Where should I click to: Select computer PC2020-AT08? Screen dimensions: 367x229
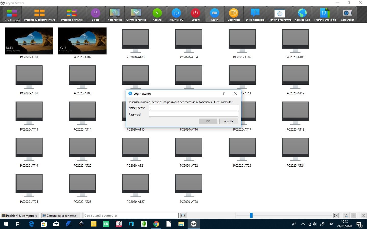(82, 80)
